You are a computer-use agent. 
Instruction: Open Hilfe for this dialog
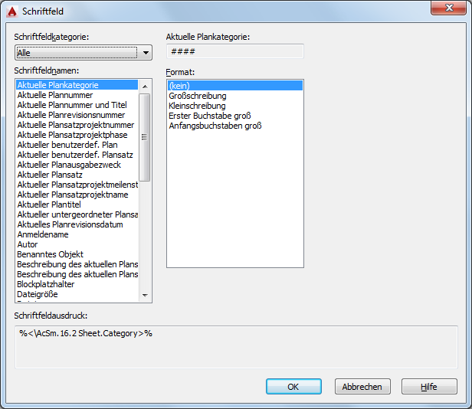[428, 387]
